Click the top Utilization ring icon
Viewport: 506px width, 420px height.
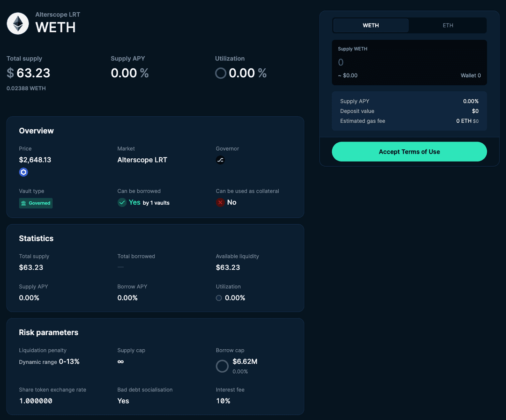pos(221,74)
